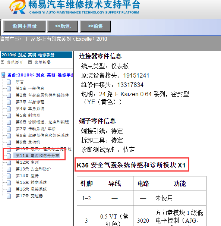Viewport: 221px width, 226px height.
Task: Open 第2章 车身金属构件和装饰件
Action: click(x=42, y=95)
